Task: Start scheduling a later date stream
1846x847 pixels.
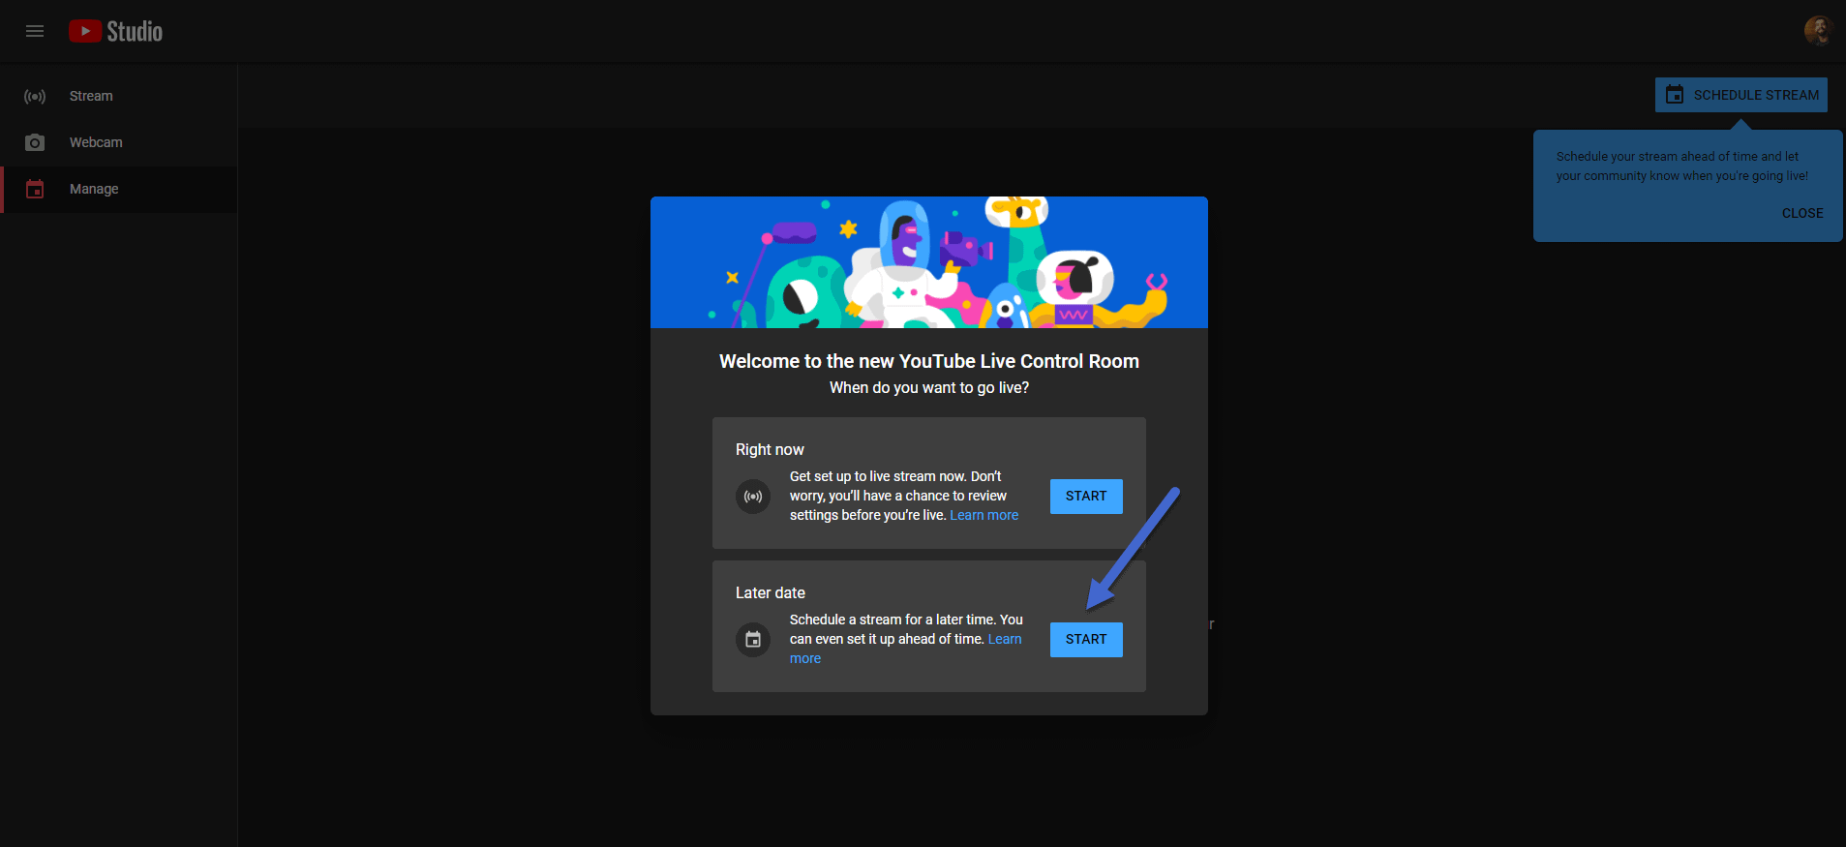Action: [x=1086, y=640]
